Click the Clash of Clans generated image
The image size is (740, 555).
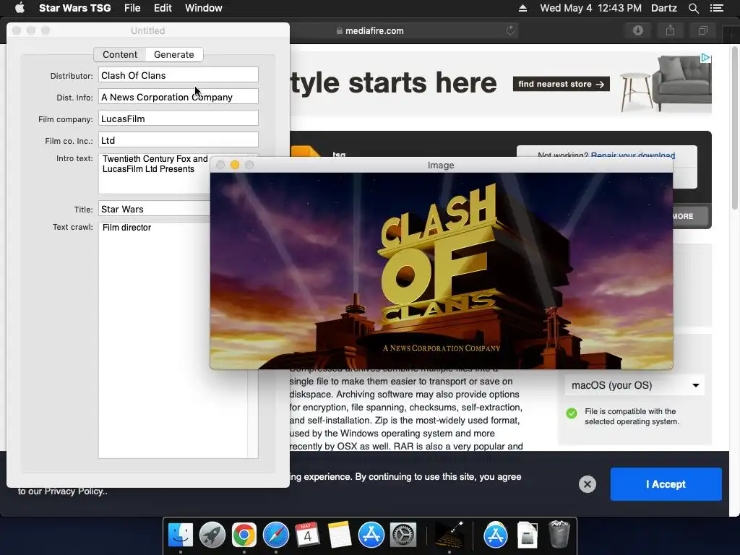click(x=442, y=271)
